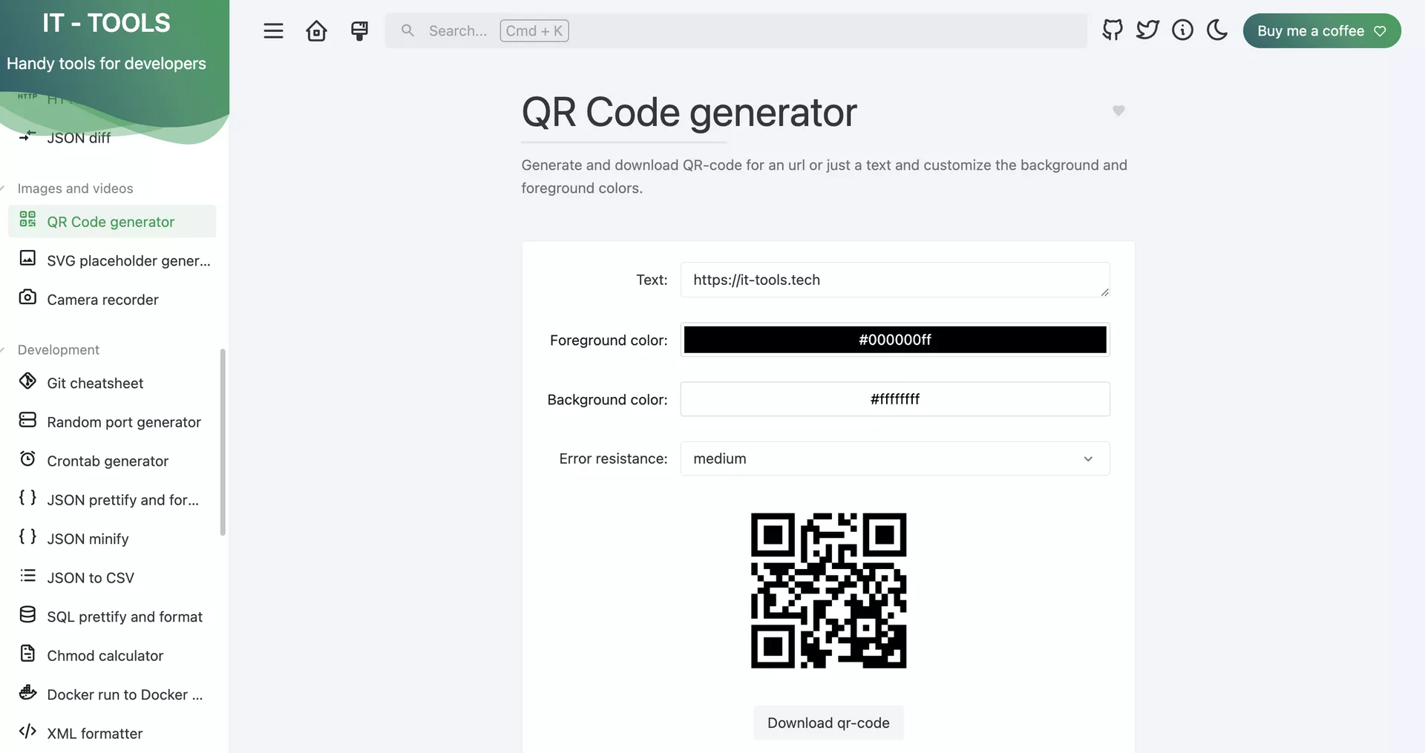Click the sidebar scrollbar
The height and width of the screenshot is (753, 1425).
click(x=223, y=441)
